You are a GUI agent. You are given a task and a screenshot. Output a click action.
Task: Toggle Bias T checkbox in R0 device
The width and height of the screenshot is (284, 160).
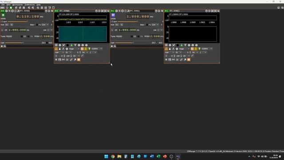click(37, 25)
